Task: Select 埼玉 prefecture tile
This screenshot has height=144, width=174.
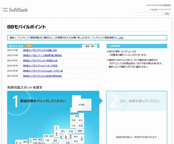Action: pyautogui.click(x=76, y=141)
